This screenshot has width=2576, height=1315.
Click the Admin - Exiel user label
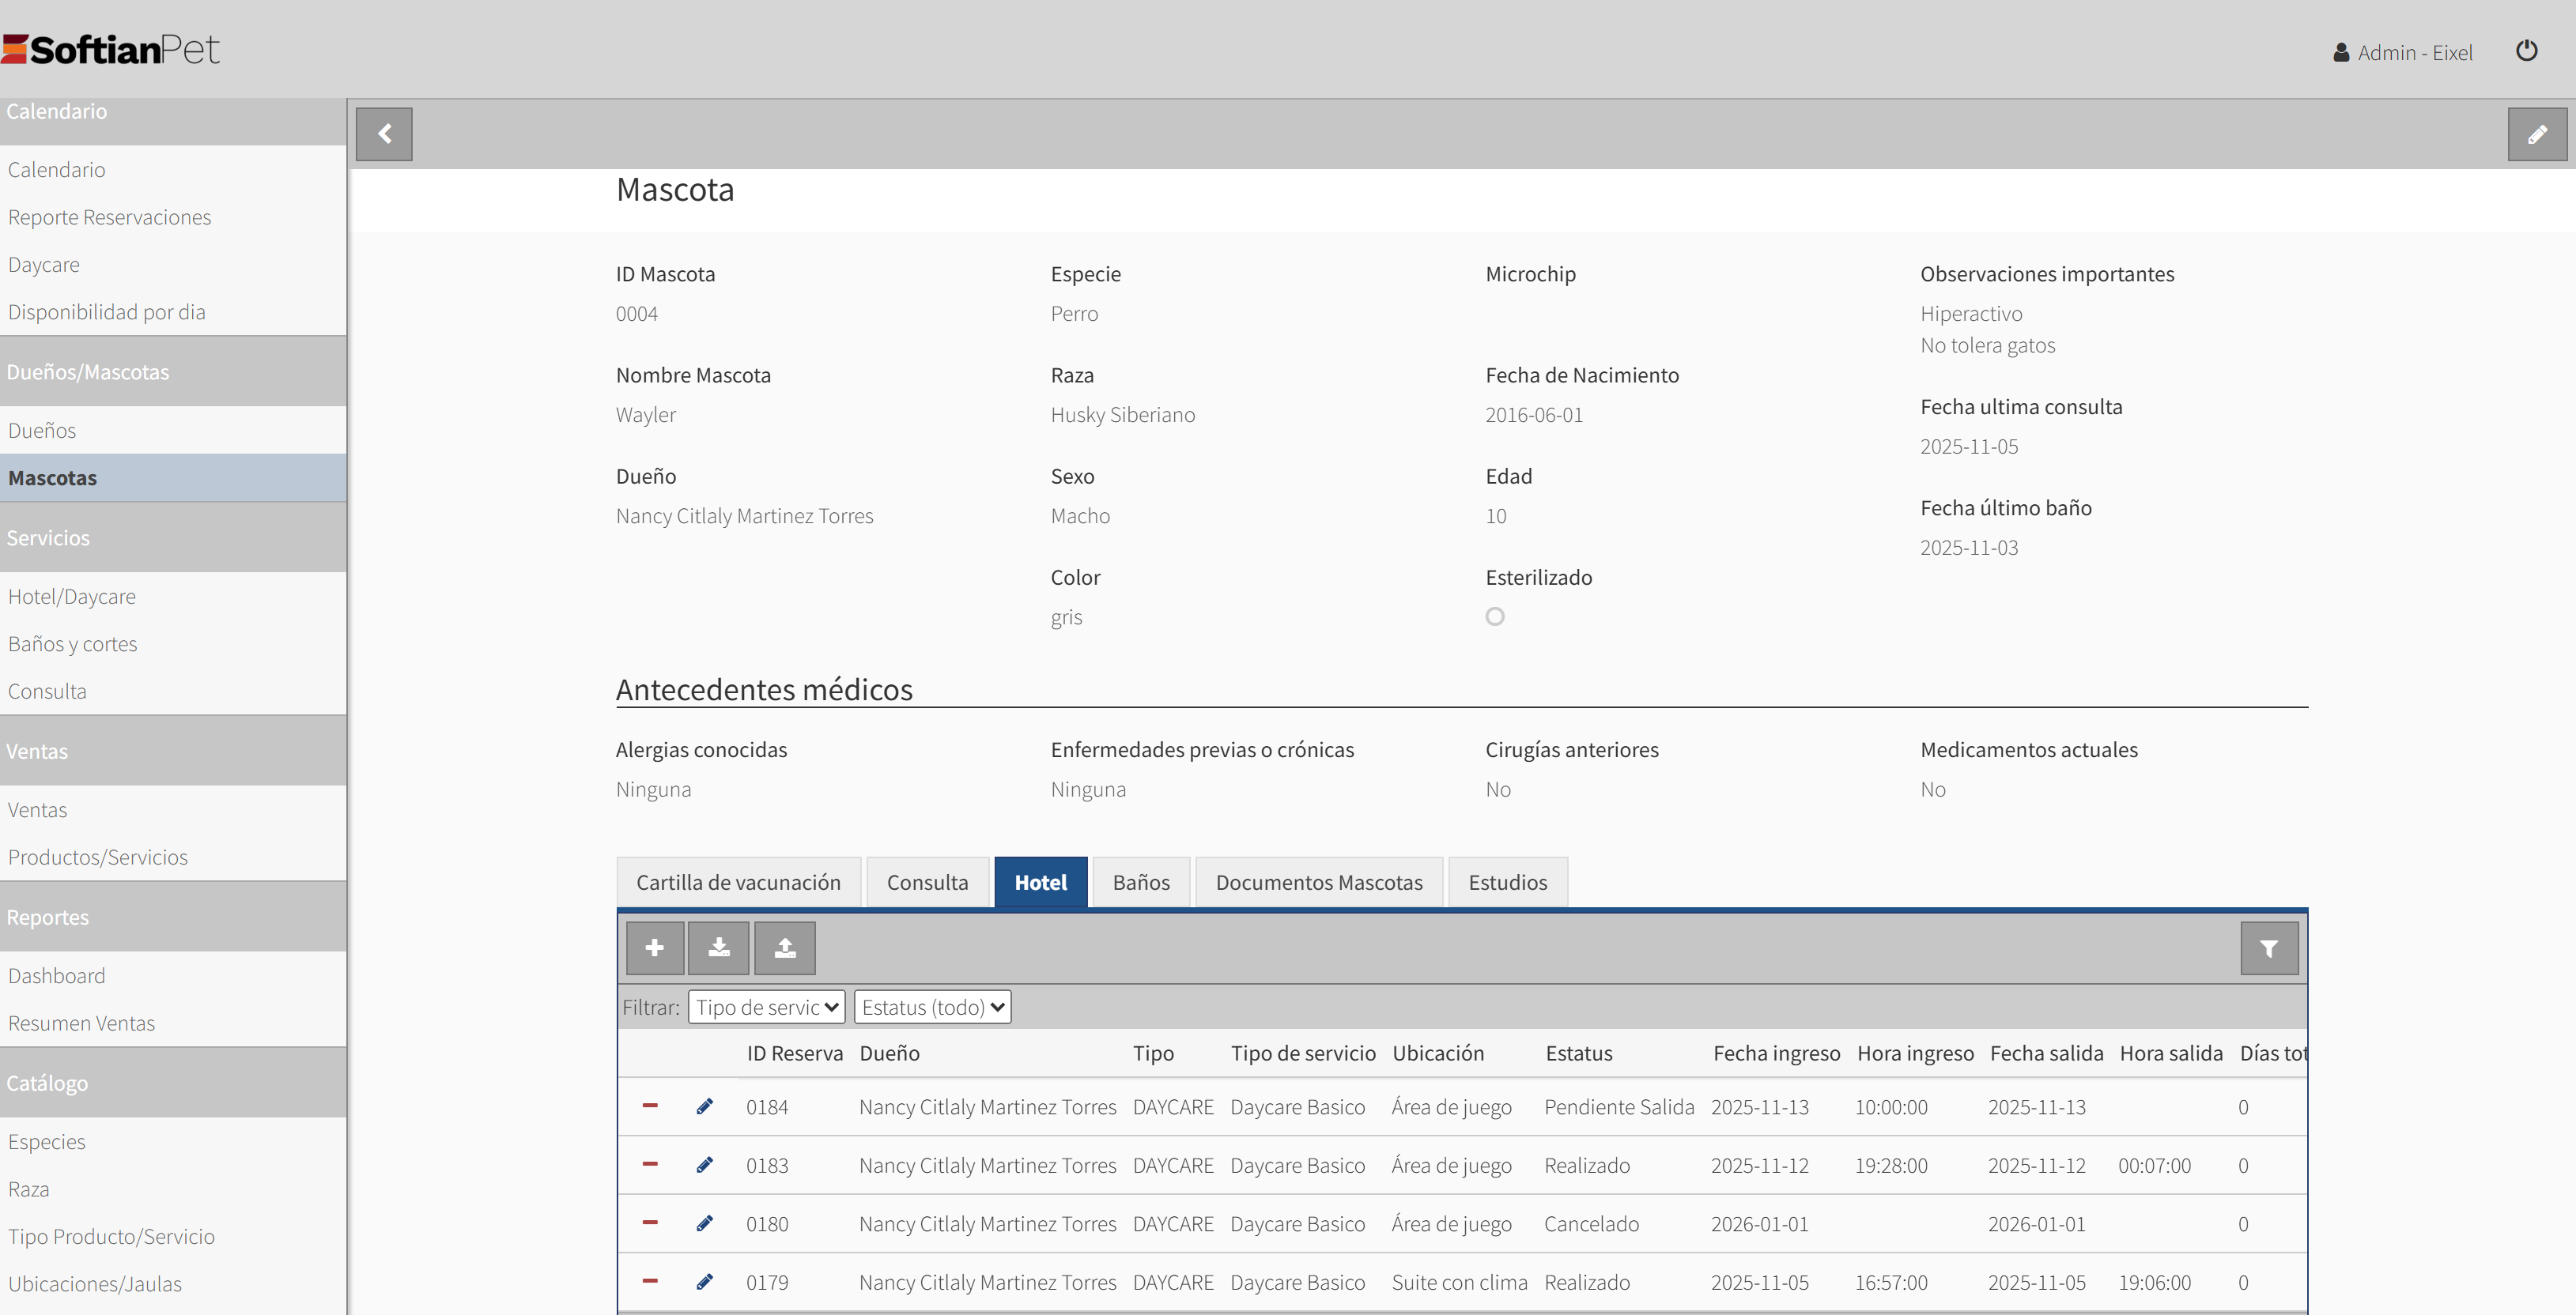2413,53
